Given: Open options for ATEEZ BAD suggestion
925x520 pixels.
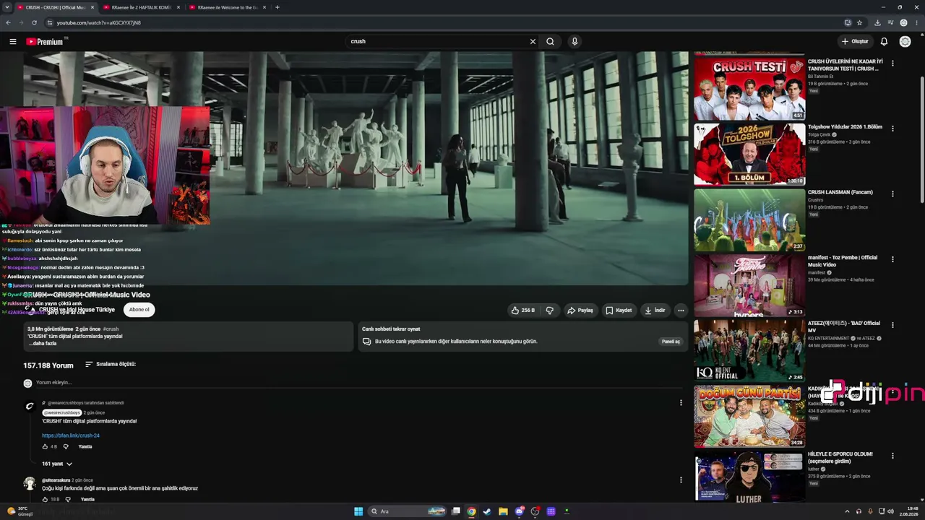Looking at the screenshot, I should (892, 325).
